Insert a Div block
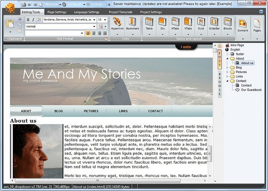 [x=162, y=24]
